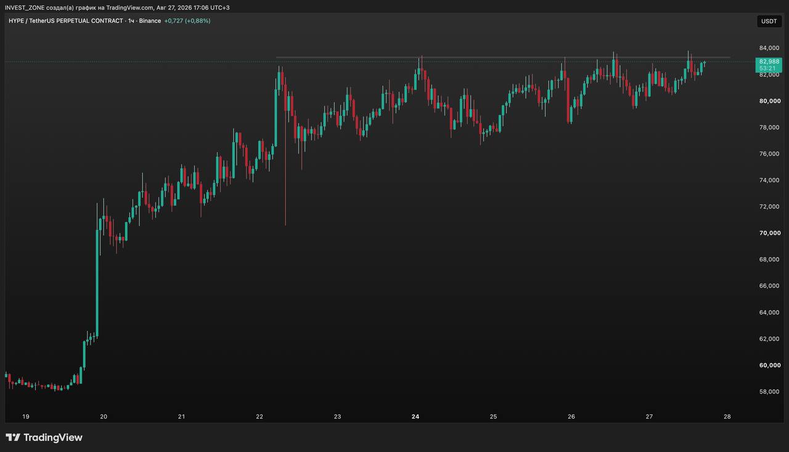Click the TradingView logo

pos(44,437)
